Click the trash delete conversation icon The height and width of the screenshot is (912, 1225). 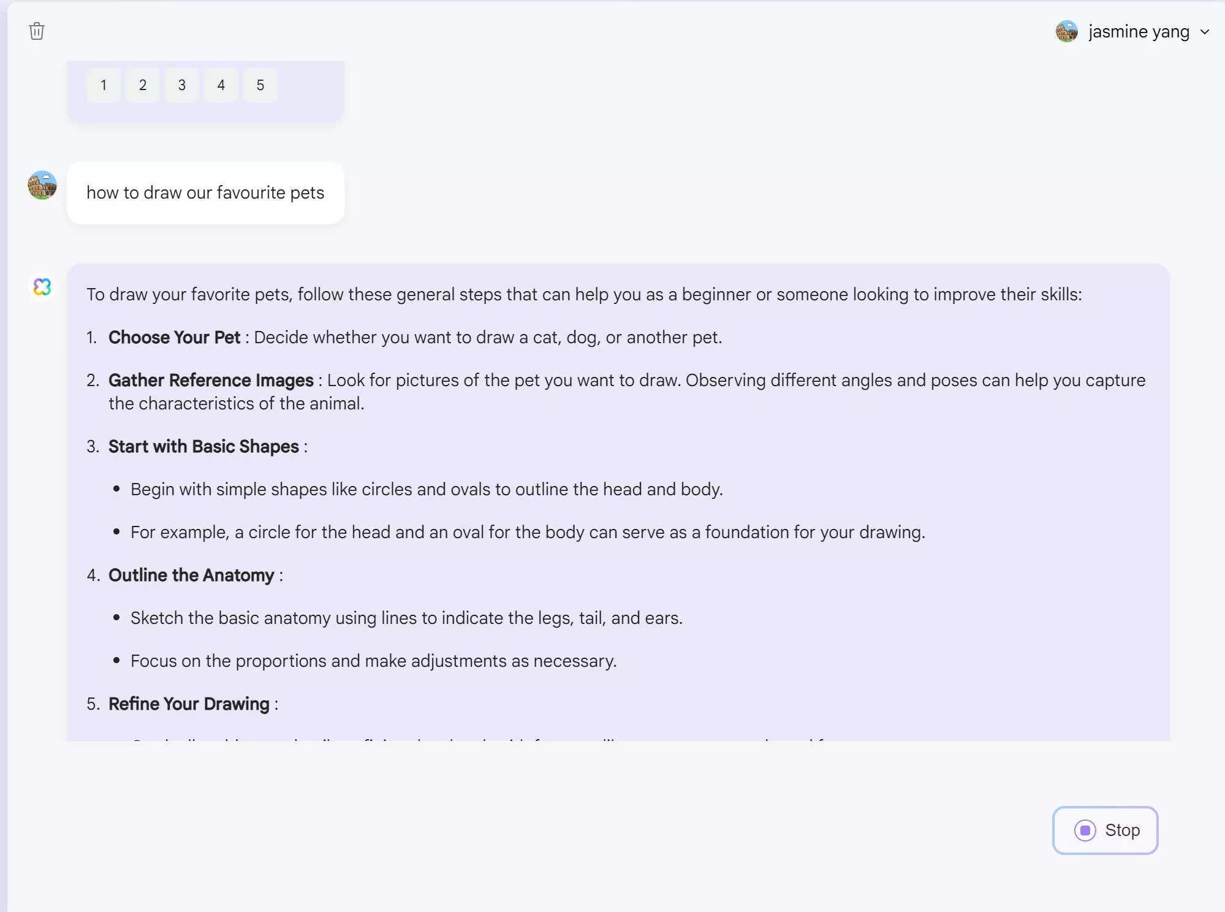click(37, 31)
